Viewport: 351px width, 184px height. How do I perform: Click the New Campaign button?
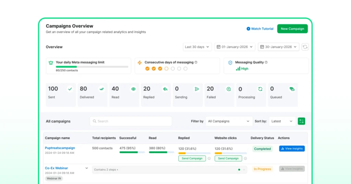[292, 29]
